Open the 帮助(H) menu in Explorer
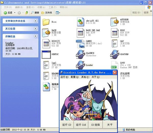153x133 pixels. point(64,7)
